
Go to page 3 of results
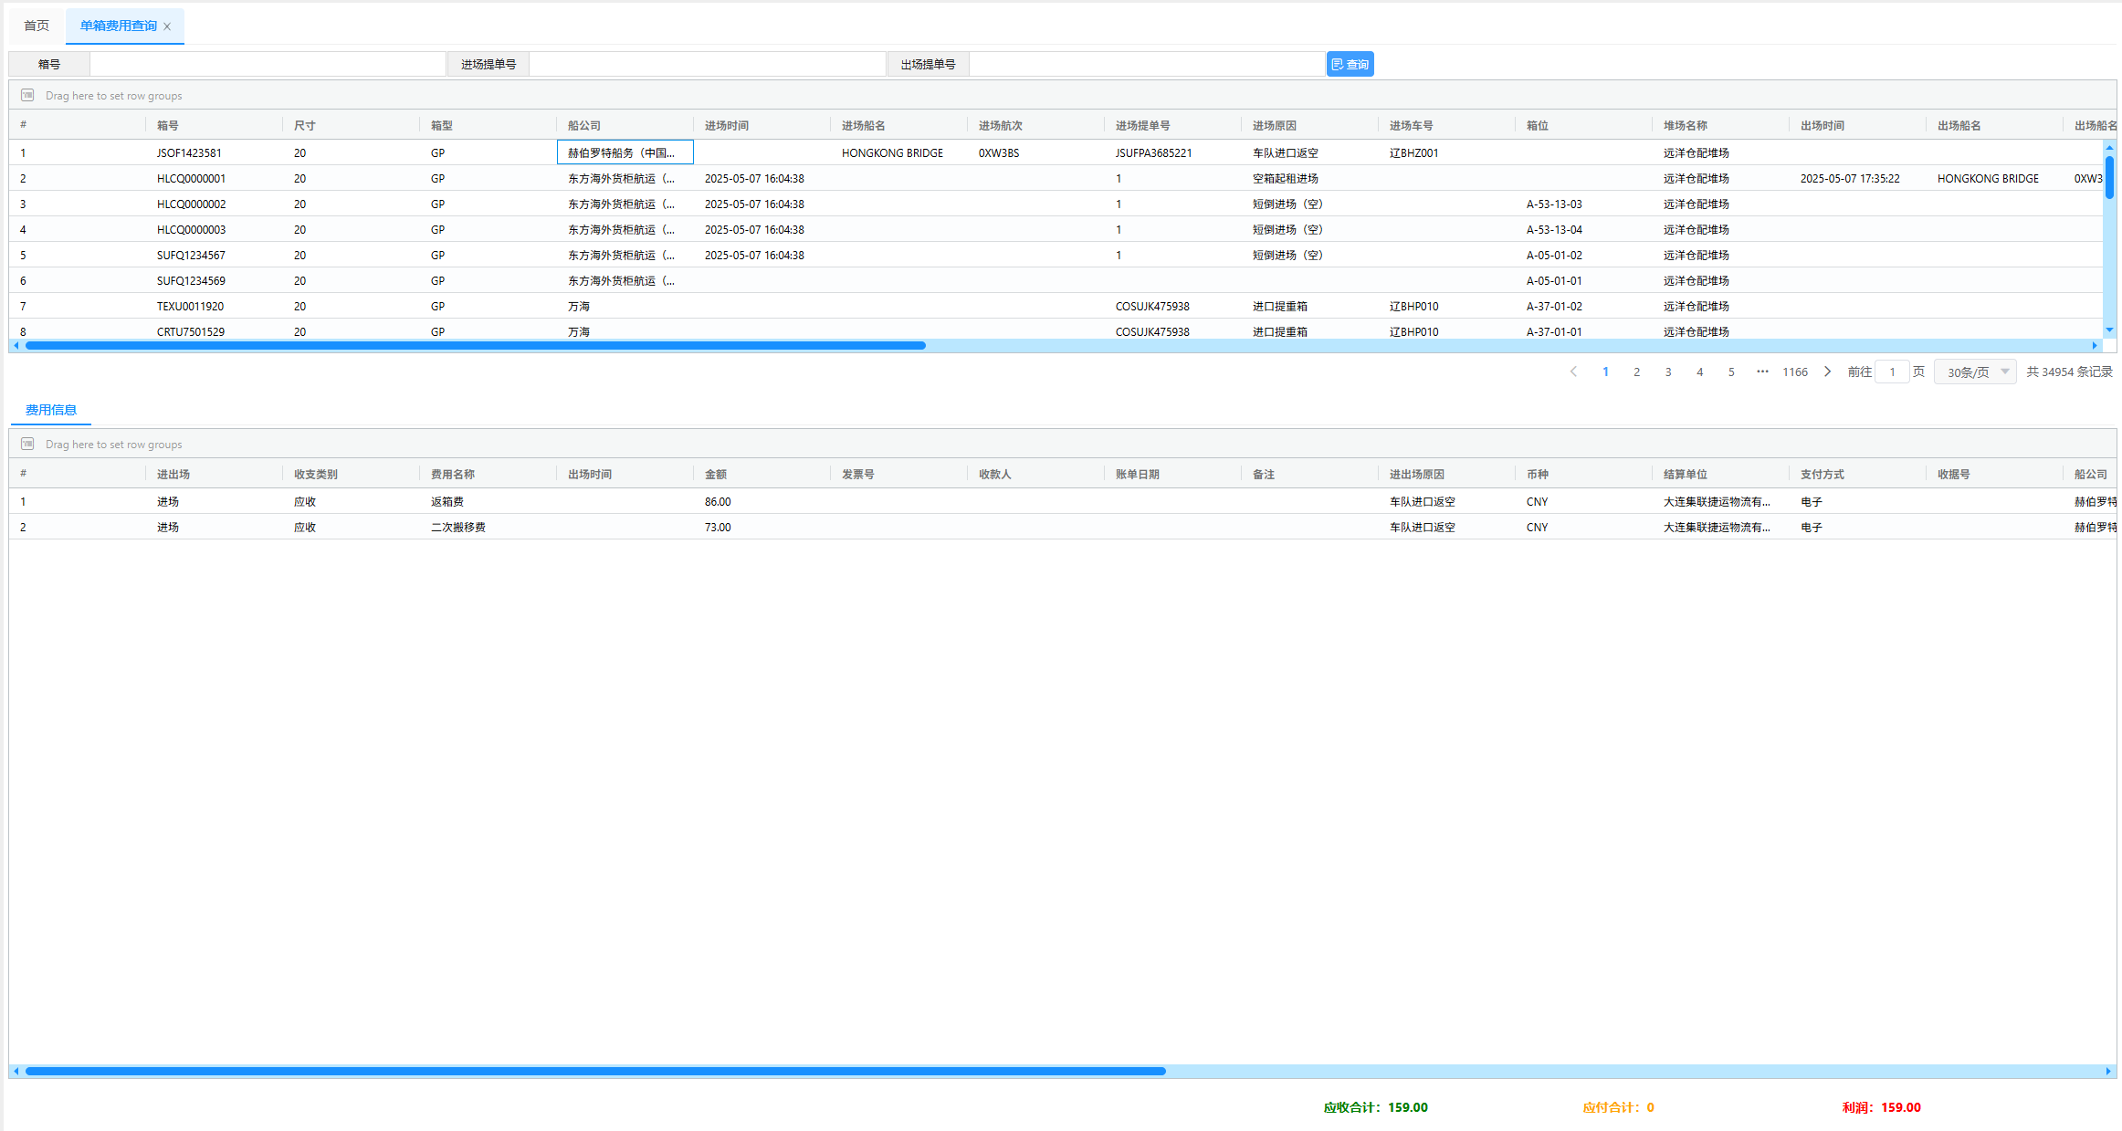pyautogui.click(x=1668, y=372)
